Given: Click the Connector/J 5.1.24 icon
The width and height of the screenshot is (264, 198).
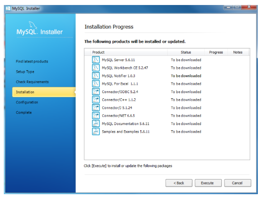Looking at the screenshot, I should point(96,108).
